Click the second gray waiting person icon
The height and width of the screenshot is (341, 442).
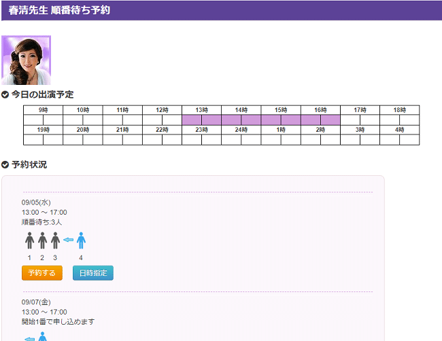pyautogui.click(x=43, y=240)
